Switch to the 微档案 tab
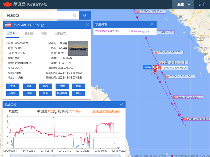The height and width of the screenshot is (157, 210). [x=29, y=33]
